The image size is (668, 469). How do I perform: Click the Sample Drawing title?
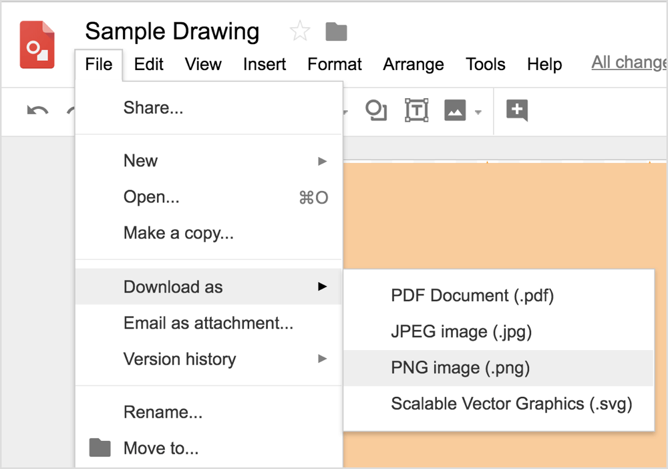coord(172,31)
